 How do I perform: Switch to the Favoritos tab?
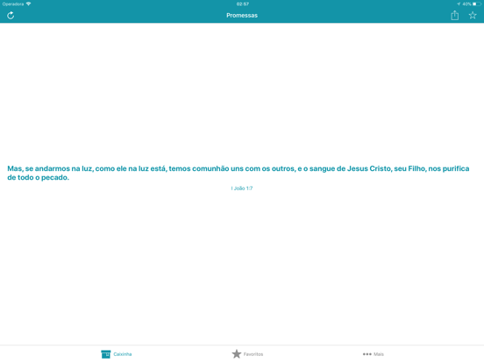coord(247,354)
